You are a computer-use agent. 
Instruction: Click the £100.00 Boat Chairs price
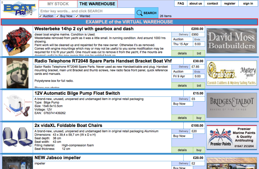(197, 126)
